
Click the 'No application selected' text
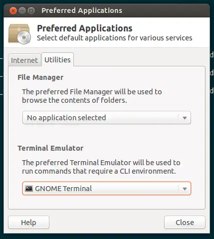pyautogui.click(x=66, y=118)
